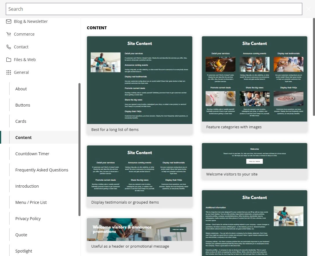Close the section picker with X icon
Viewport: 315px width, 256px height.
(309, 9)
